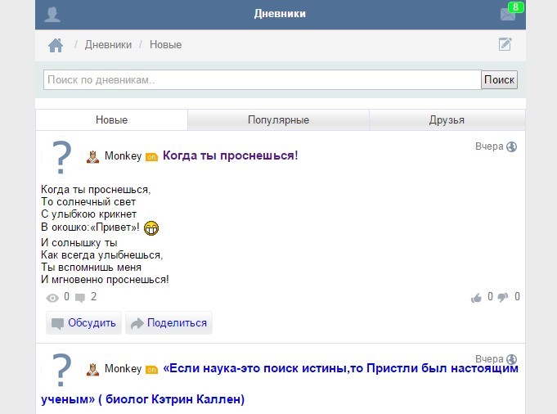Screen dimensions: 557x414
Task: Open Monkey's profile link in first post
Action: pyautogui.click(x=123, y=156)
